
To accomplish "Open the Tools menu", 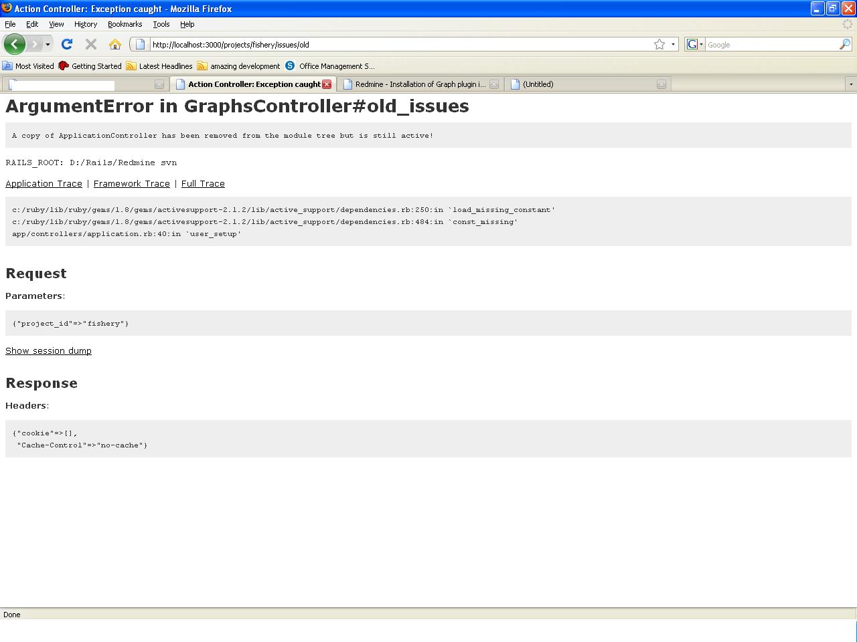I will click(161, 24).
